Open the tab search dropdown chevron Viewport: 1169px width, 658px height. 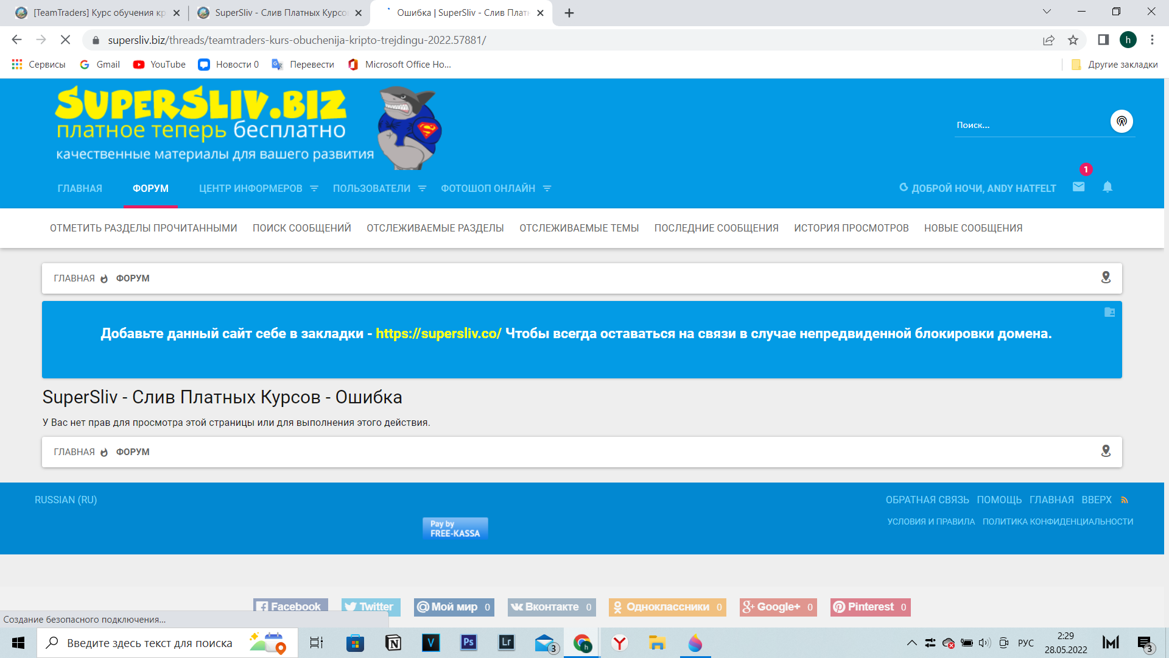point(1047,12)
